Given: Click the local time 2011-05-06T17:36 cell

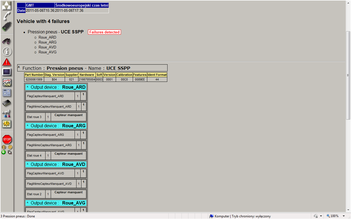Looking at the screenshot, I should (82, 11).
